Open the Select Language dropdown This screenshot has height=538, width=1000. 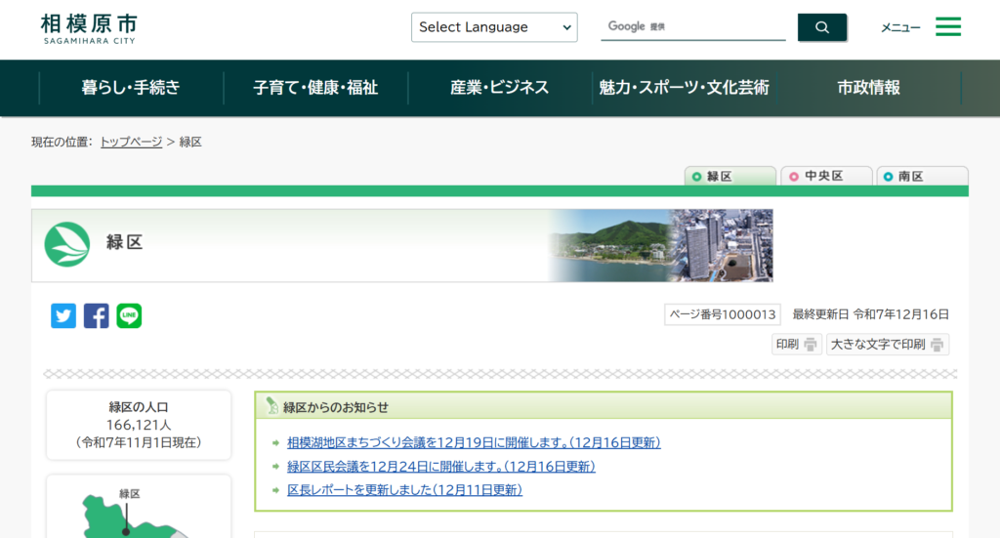tap(494, 27)
